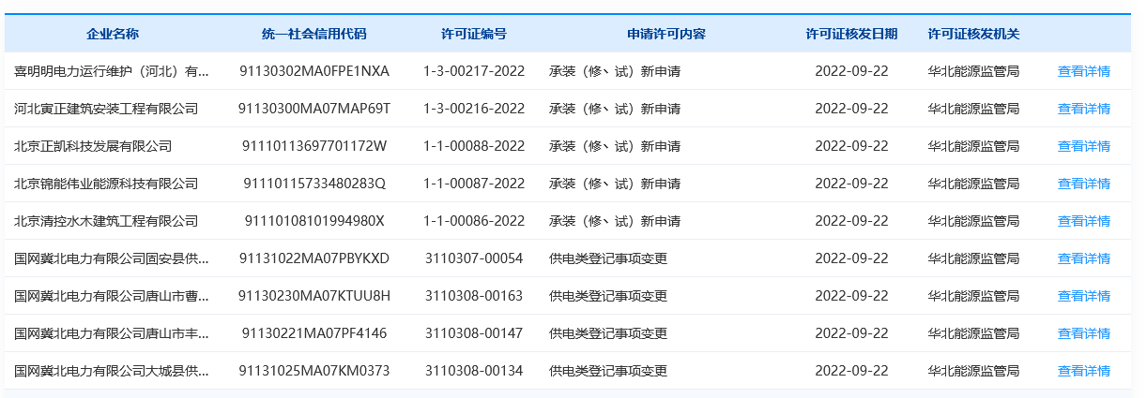Select company name 国网冀北电力有限公司固安县供...
The image size is (1147, 398).
click(x=111, y=258)
